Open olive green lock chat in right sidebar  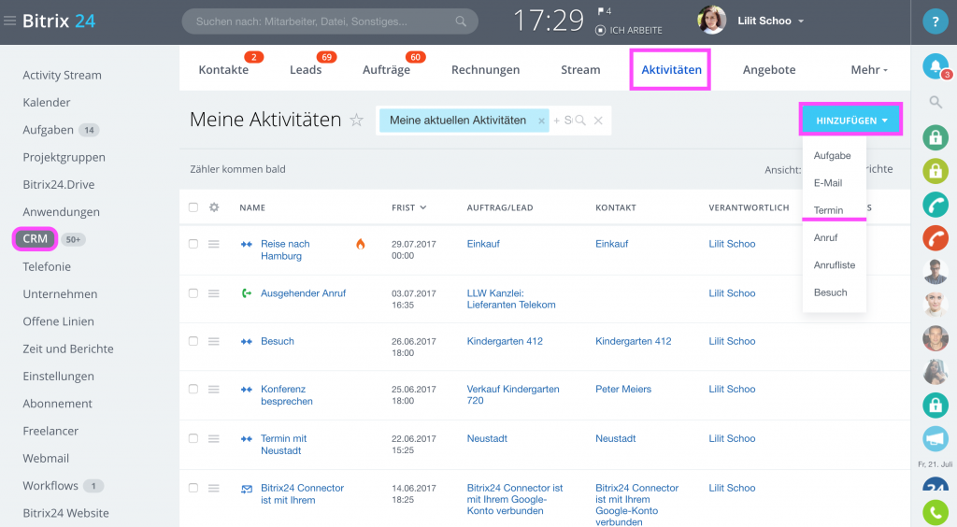click(935, 171)
